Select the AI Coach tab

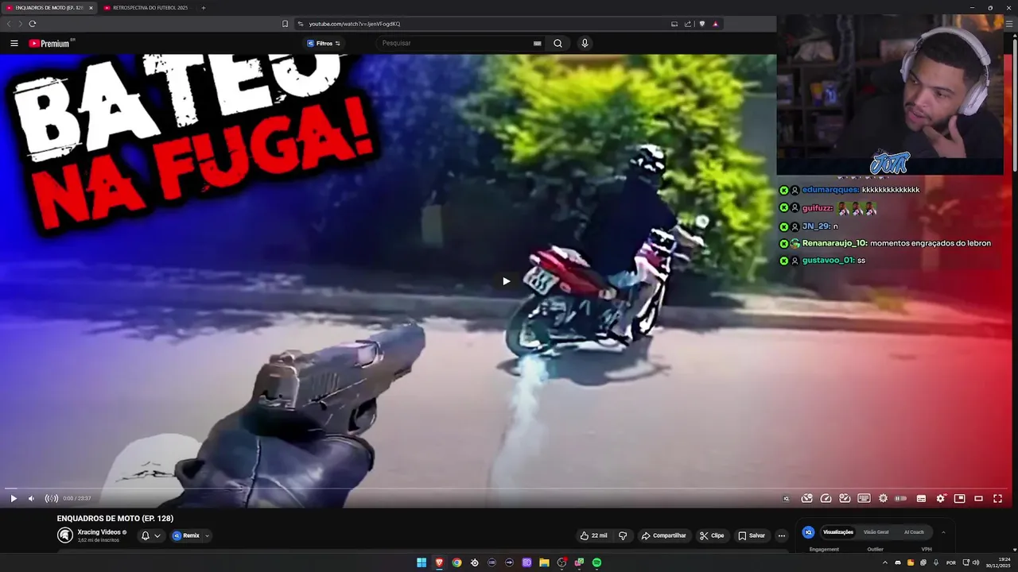pyautogui.click(x=914, y=532)
